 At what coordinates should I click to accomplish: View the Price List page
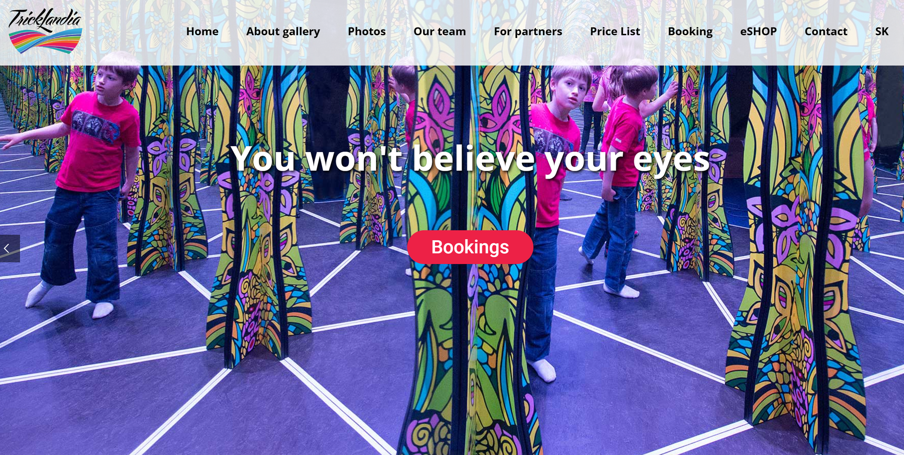tap(615, 32)
